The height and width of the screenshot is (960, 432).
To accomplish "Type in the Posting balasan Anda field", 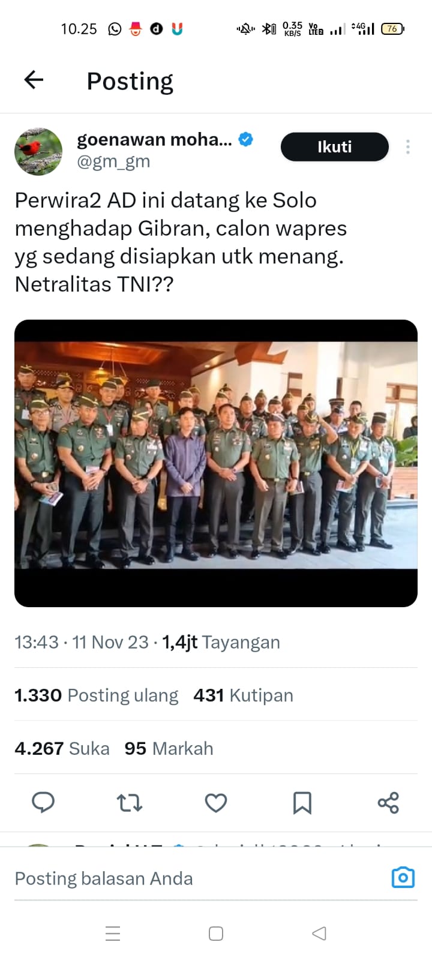I will tap(180, 878).
